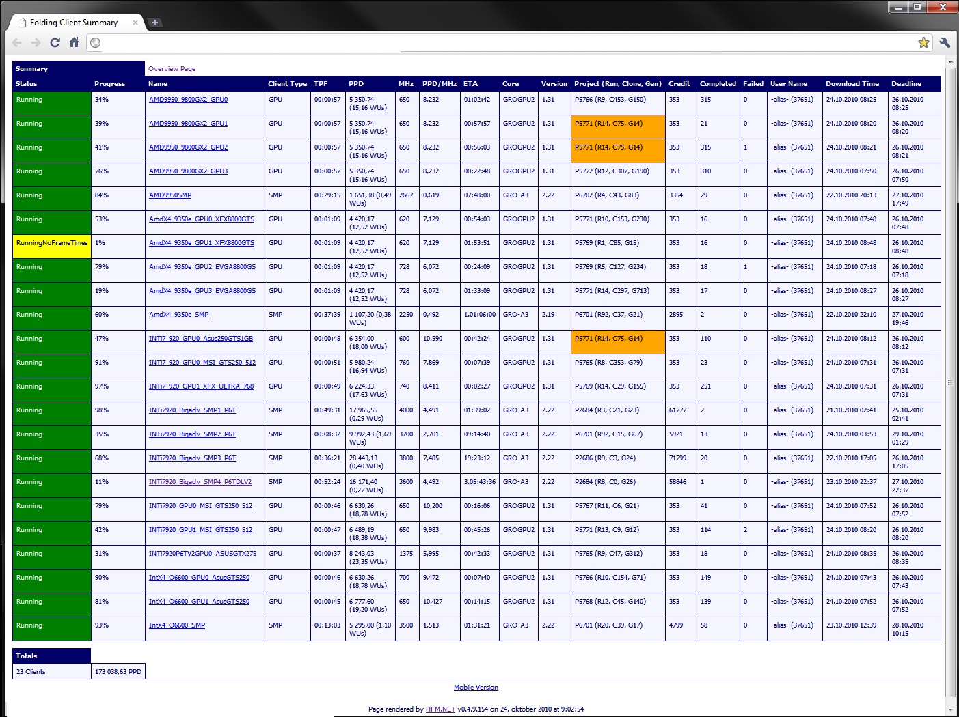959x717 pixels.
Task: Click scrollbar up arrow
Action: tap(950, 62)
